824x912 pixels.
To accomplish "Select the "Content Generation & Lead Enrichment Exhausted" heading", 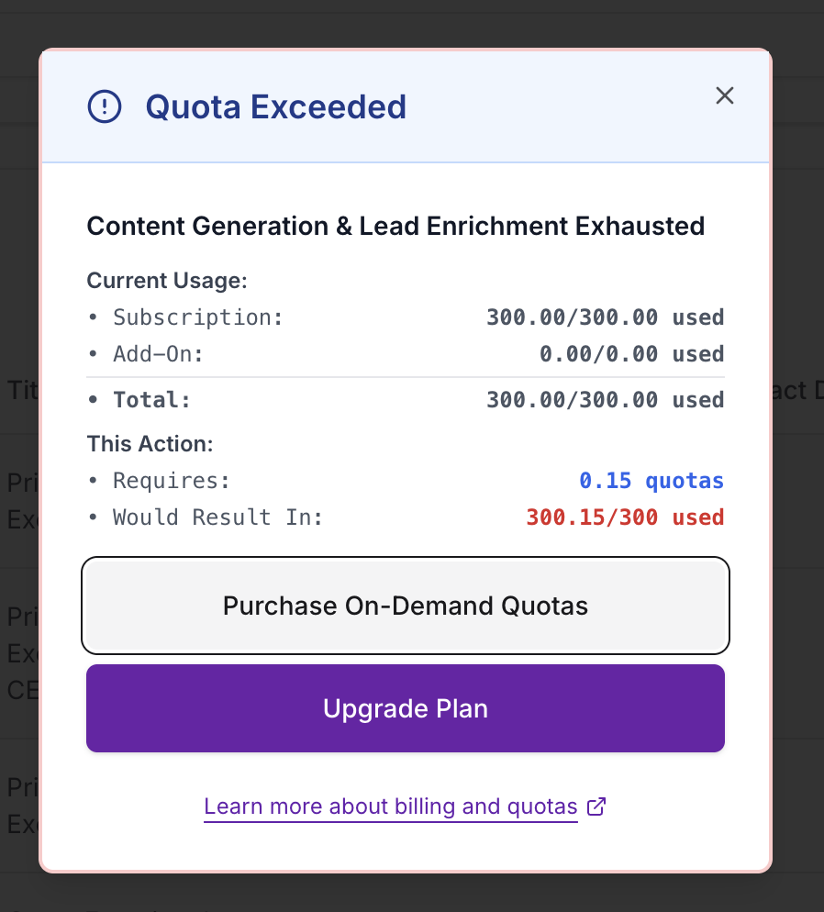I will pos(395,226).
